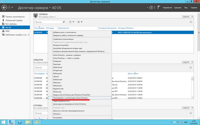Open Server Manager taskbar icon

[x=11, y=122]
